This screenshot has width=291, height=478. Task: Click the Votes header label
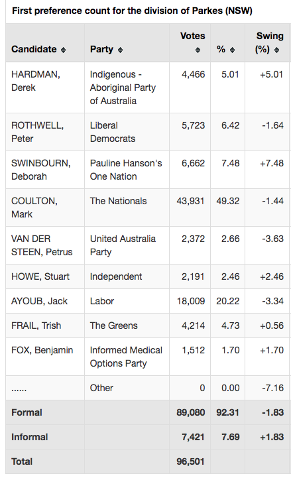[x=193, y=36]
